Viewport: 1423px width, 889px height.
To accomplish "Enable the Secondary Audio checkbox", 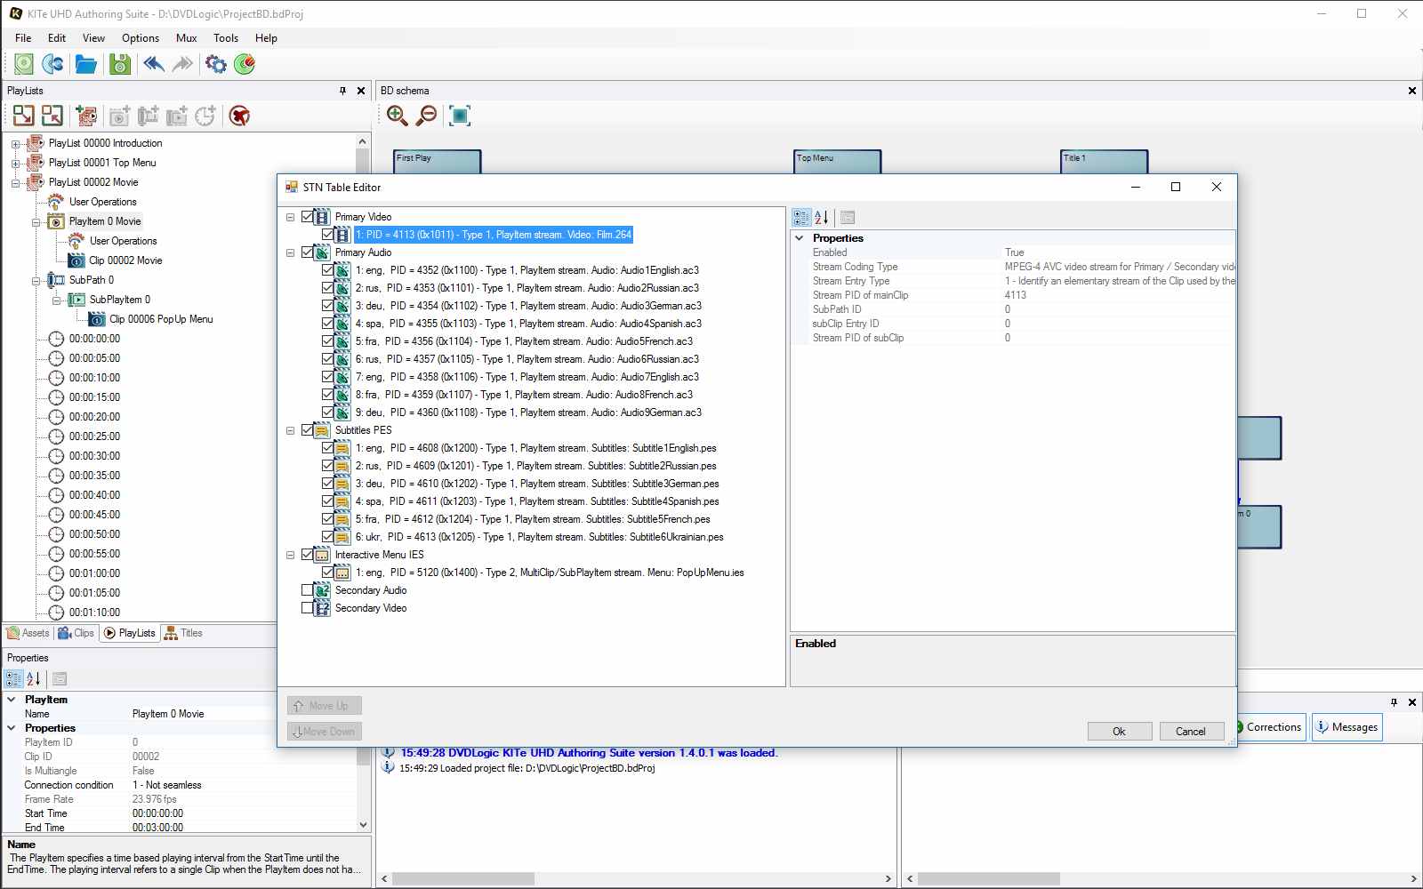I will point(308,590).
